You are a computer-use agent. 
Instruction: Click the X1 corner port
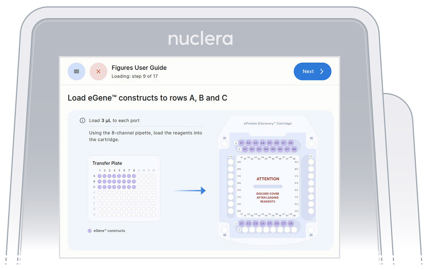pyautogui.click(x=224, y=144)
